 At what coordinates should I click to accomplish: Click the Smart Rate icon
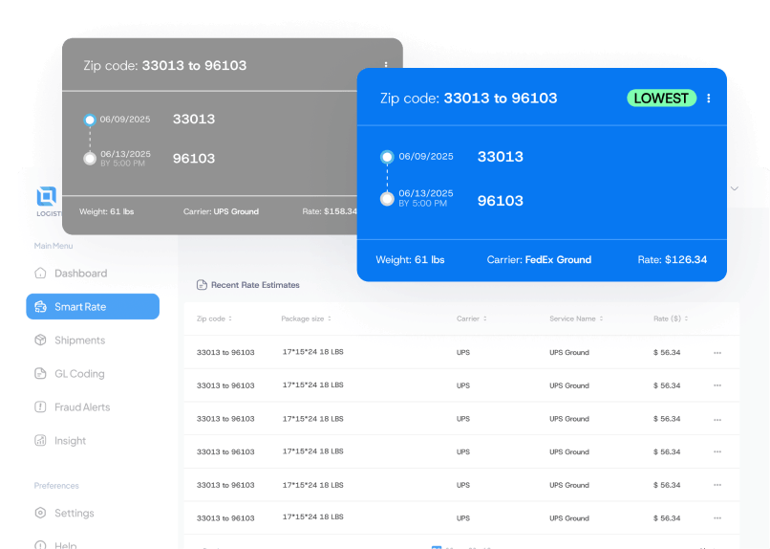(40, 307)
